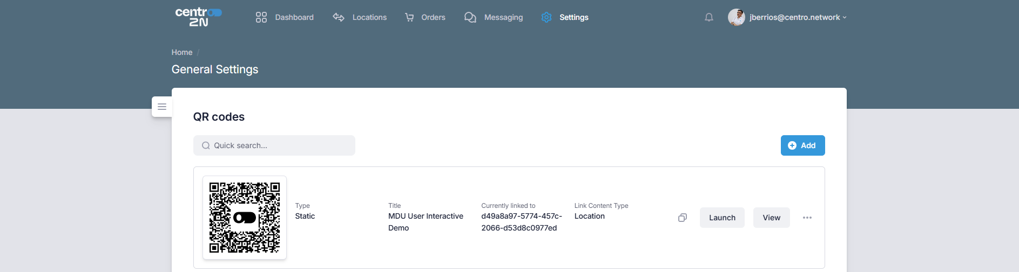The height and width of the screenshot is (272, 1019).
Task: Expand the jberrios@centro.network account dropdown
Action: click(798, 17)
